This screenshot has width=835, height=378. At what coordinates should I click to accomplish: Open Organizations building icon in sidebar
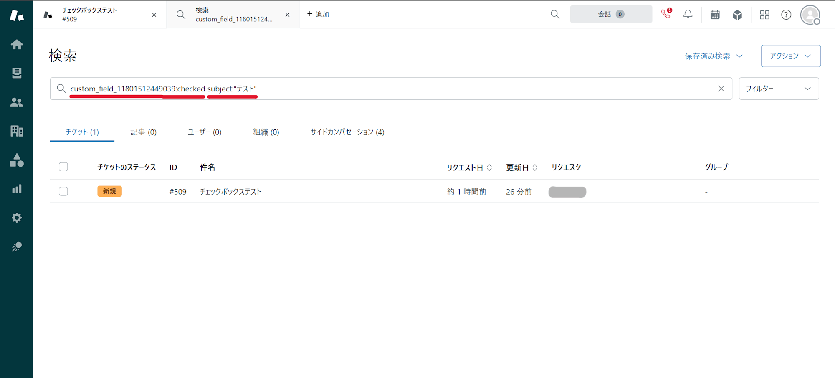(x=17, y=131)
